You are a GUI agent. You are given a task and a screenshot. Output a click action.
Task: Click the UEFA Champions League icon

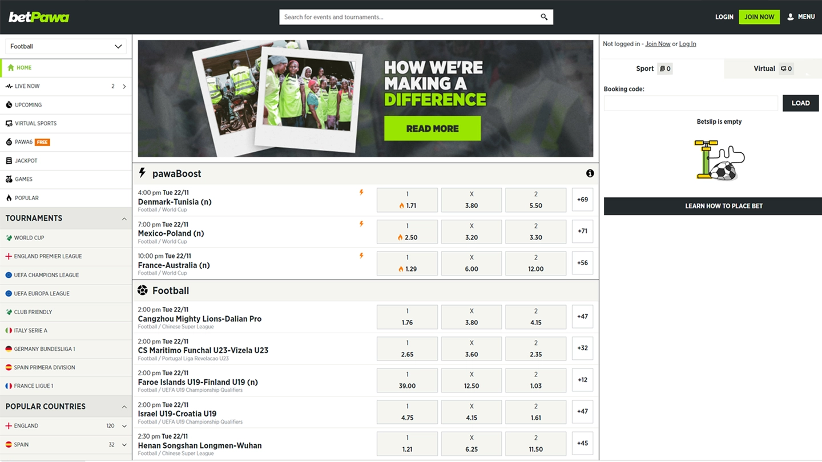click(9, 275)
